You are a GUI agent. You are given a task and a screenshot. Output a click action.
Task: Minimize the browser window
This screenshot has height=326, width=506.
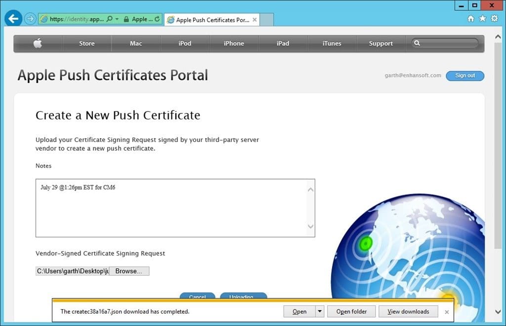(x=462, y=5)
